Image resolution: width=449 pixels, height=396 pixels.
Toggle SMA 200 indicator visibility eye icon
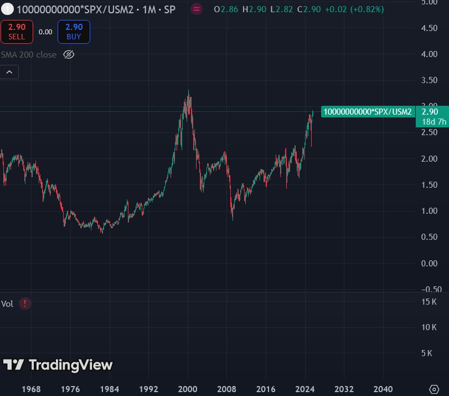pyautogui.click(x=69, y=54)
